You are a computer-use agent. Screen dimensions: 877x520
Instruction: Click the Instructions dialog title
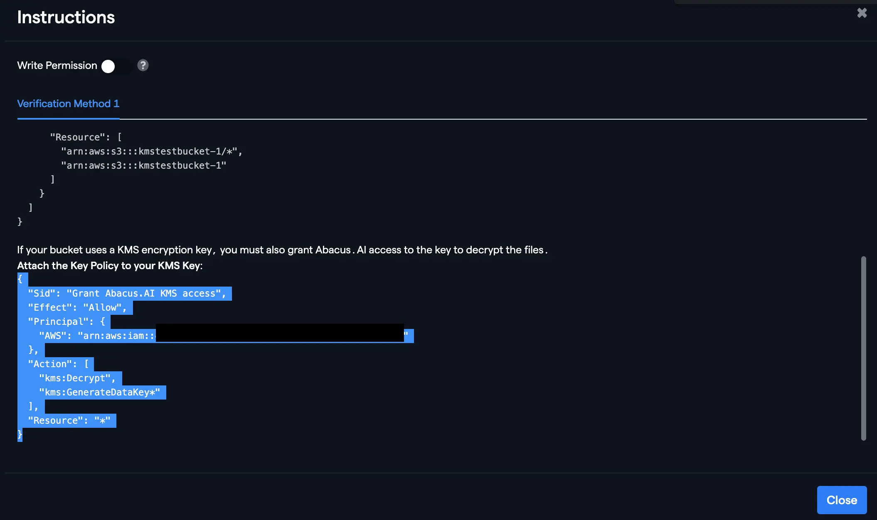(66, 17)
